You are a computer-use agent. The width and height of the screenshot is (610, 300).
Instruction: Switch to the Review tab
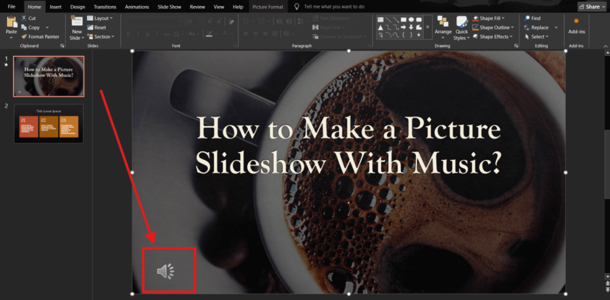click(x=198, y=7)
